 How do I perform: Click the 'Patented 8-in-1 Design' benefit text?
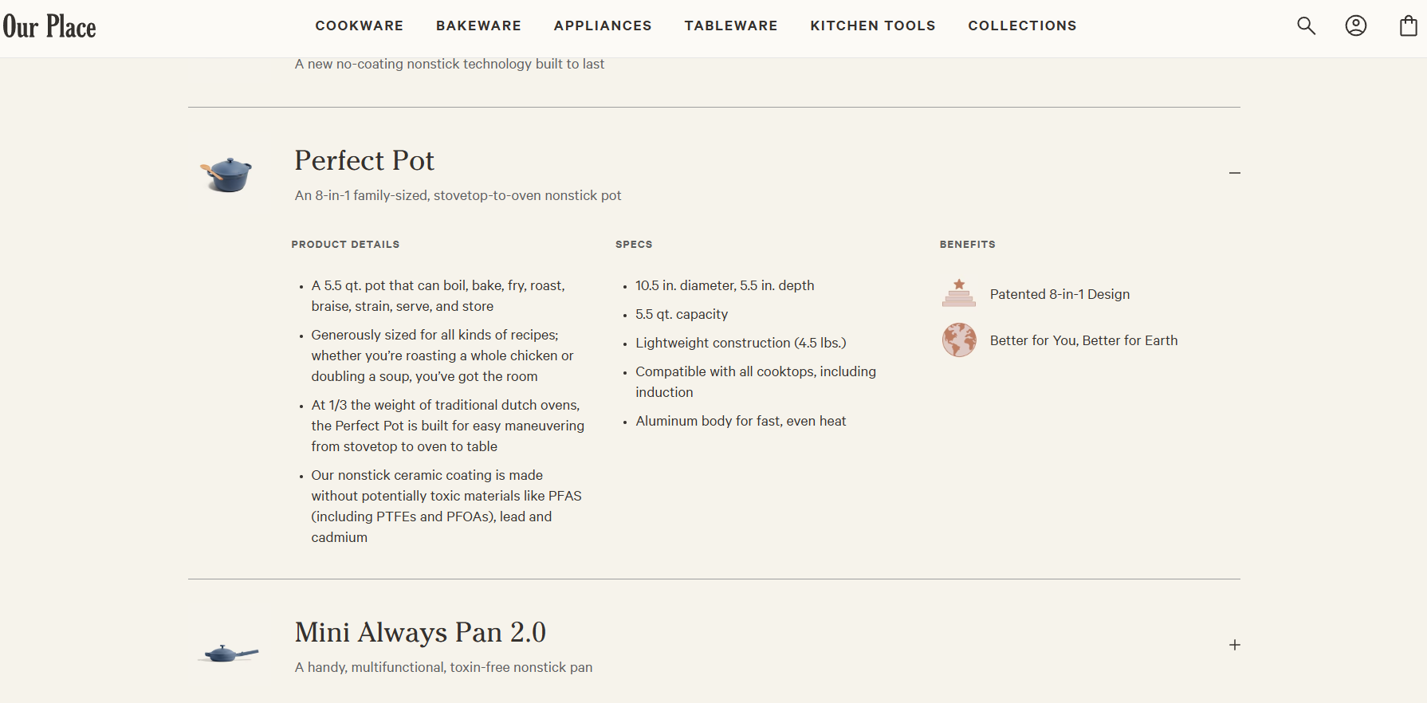pos(1059,294)
